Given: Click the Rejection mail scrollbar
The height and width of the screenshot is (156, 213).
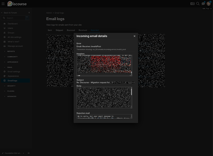Looking at the screenshot, I should pos(131,116).
